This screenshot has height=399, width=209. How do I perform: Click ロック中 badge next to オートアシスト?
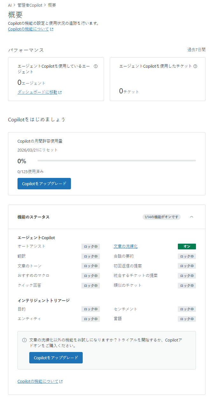[91, 247]
